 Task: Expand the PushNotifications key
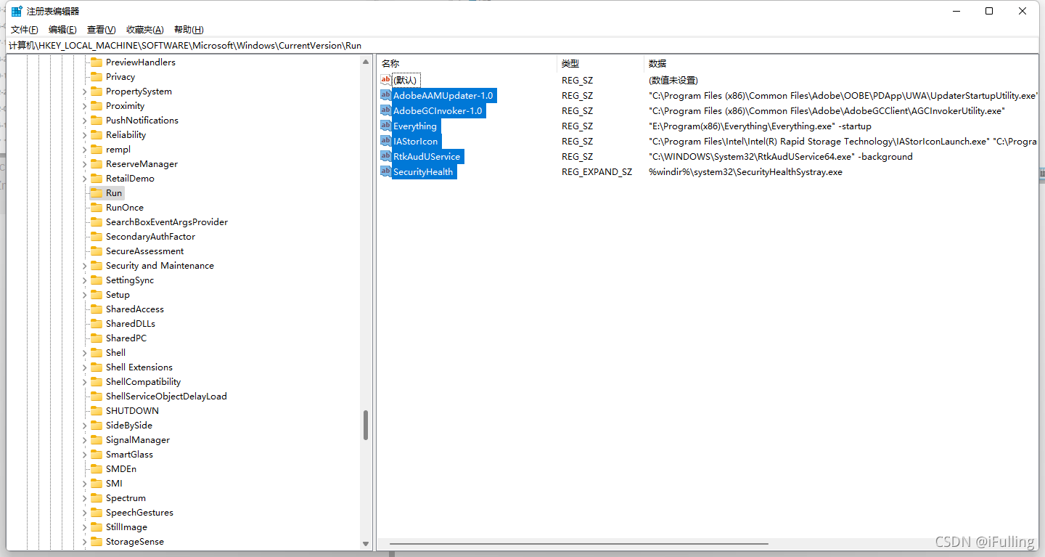[84, 121]
